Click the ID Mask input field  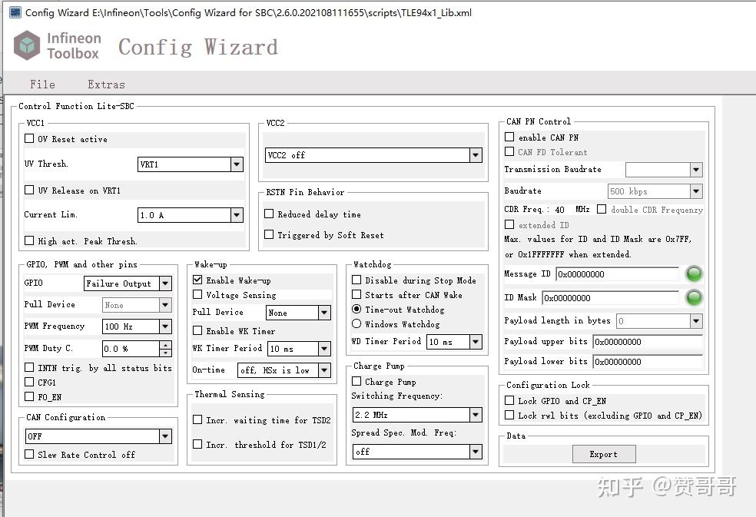click(610, 297)
